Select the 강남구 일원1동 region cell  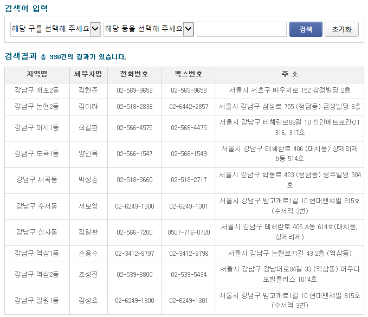[37, 301]
